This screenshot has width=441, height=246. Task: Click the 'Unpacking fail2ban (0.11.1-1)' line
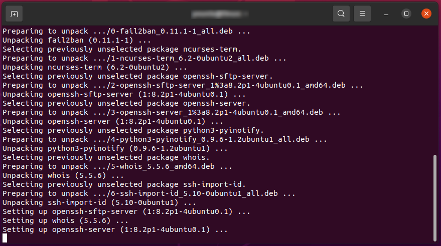pyautogui.click(x=76, y=40)
